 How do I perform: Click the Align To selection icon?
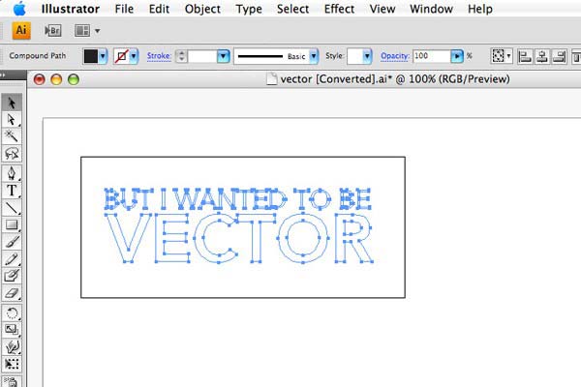point(498,56)
